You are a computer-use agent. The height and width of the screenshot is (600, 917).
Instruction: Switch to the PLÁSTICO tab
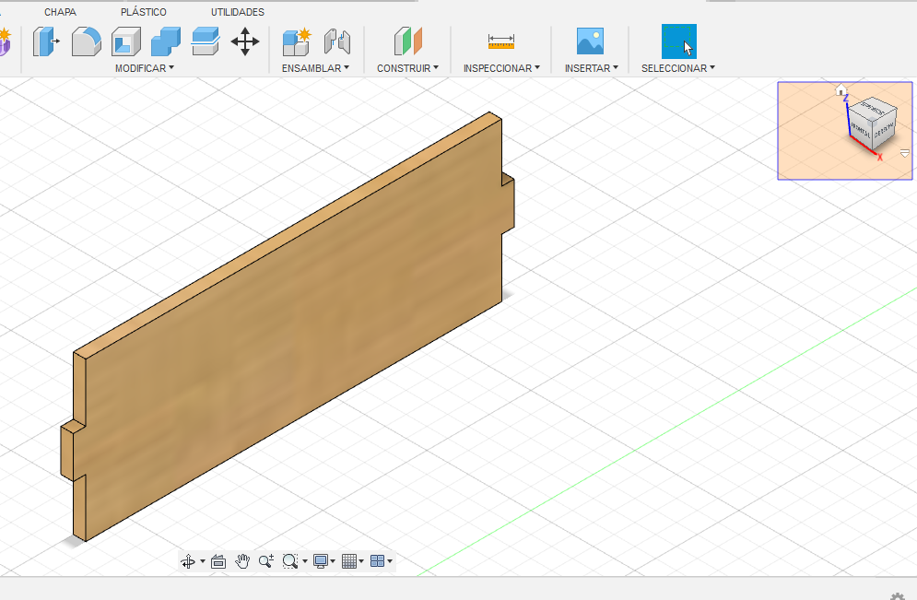click(143, 12)
